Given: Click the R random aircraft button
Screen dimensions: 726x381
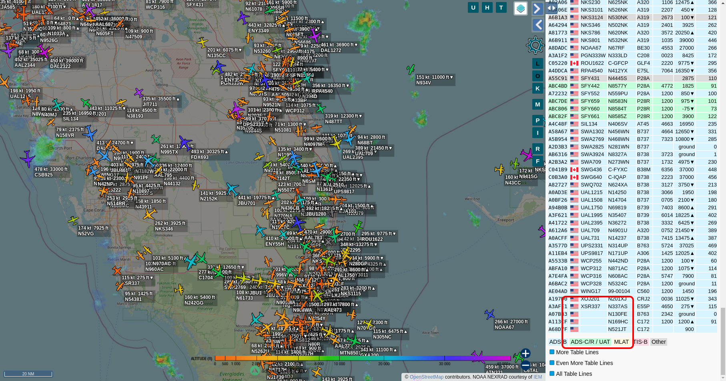Looking at the screenshot, I should tap(537, 149).
